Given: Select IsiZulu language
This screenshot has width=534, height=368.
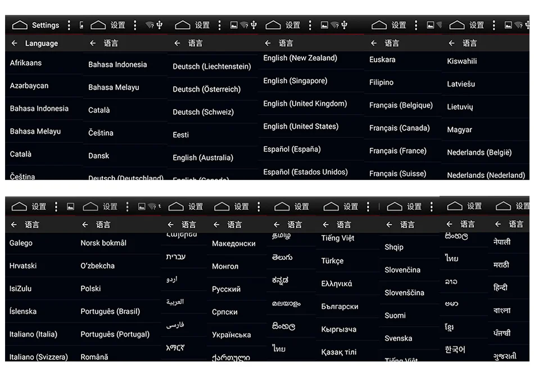Looking at the screenshot, I should [20, 289].
